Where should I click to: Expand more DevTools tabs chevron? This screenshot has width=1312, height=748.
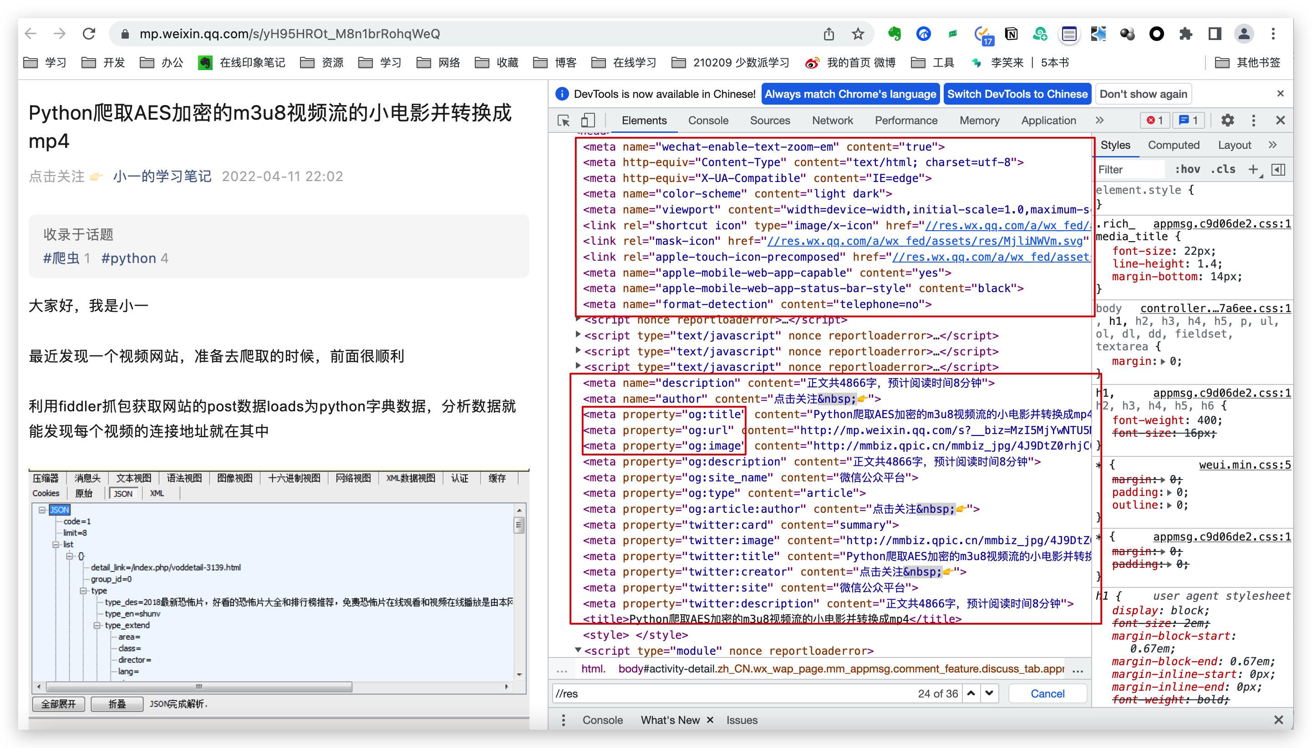pyautogui.click(x=1099, y=121)
